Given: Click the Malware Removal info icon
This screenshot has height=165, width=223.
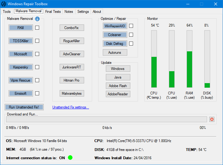Looking at the screenshot, I should pos(37,19).
